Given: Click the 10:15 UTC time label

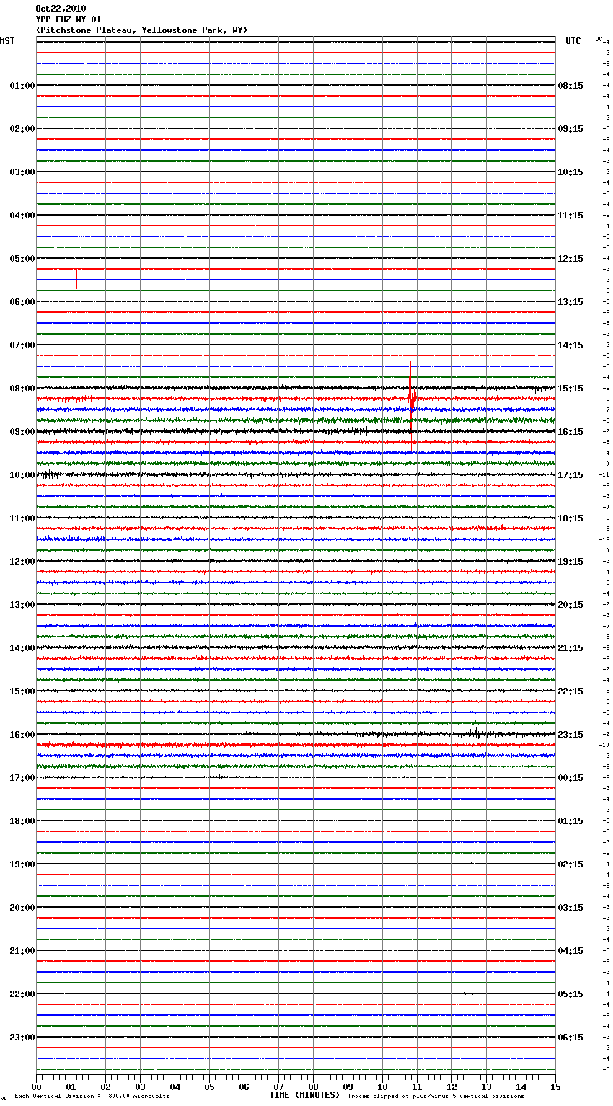Looking at the screenshot, I should coord(570,172).
